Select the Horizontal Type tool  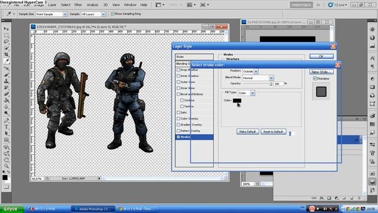(6, 127)
